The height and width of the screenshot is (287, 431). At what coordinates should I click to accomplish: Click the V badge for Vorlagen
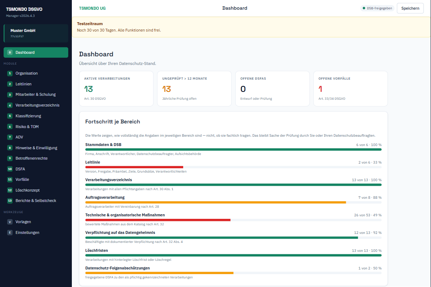tap(10, 222)
